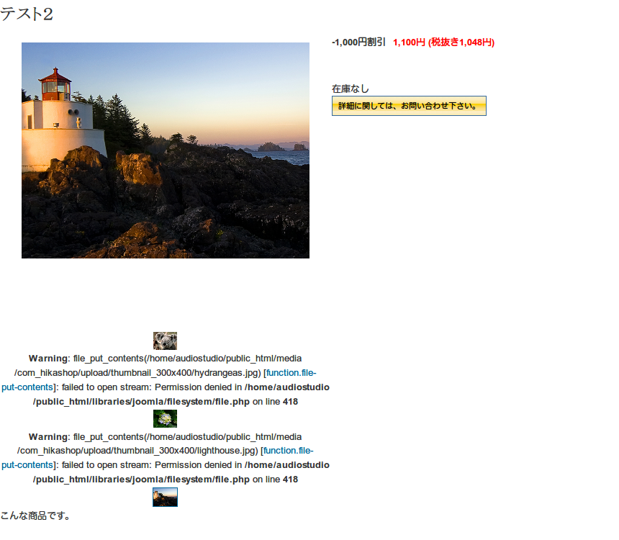The width and height of the screenshot is (619, 540).
Task: Click line number 418 in the lighthouse warning
Action: 290,480
